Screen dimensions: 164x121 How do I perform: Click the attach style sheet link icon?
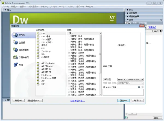click(139, 87)
